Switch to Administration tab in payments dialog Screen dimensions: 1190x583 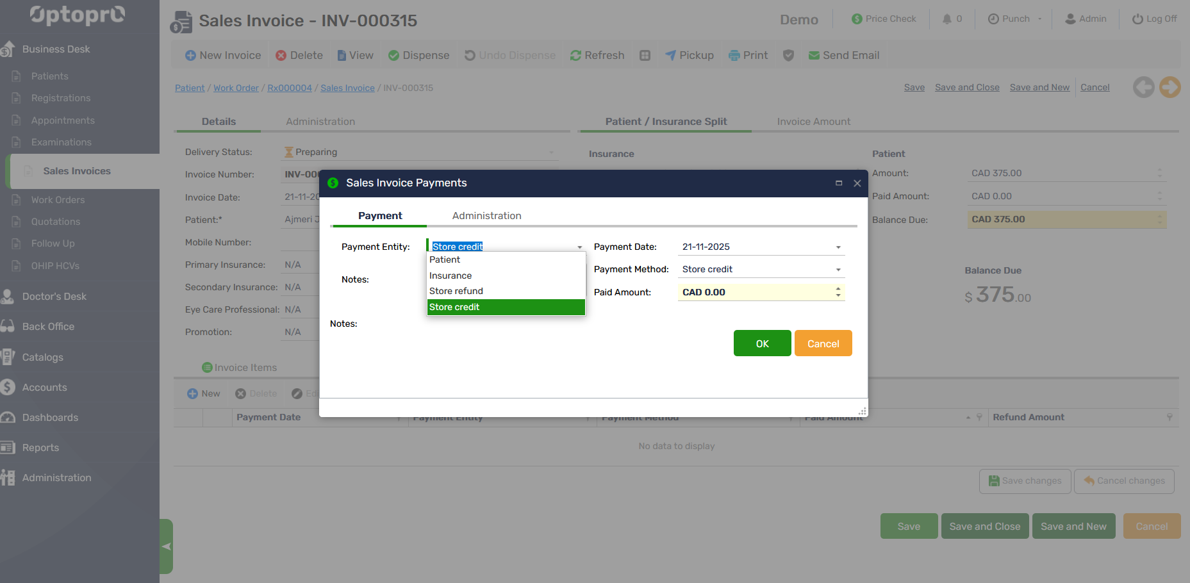coord(486,216)
